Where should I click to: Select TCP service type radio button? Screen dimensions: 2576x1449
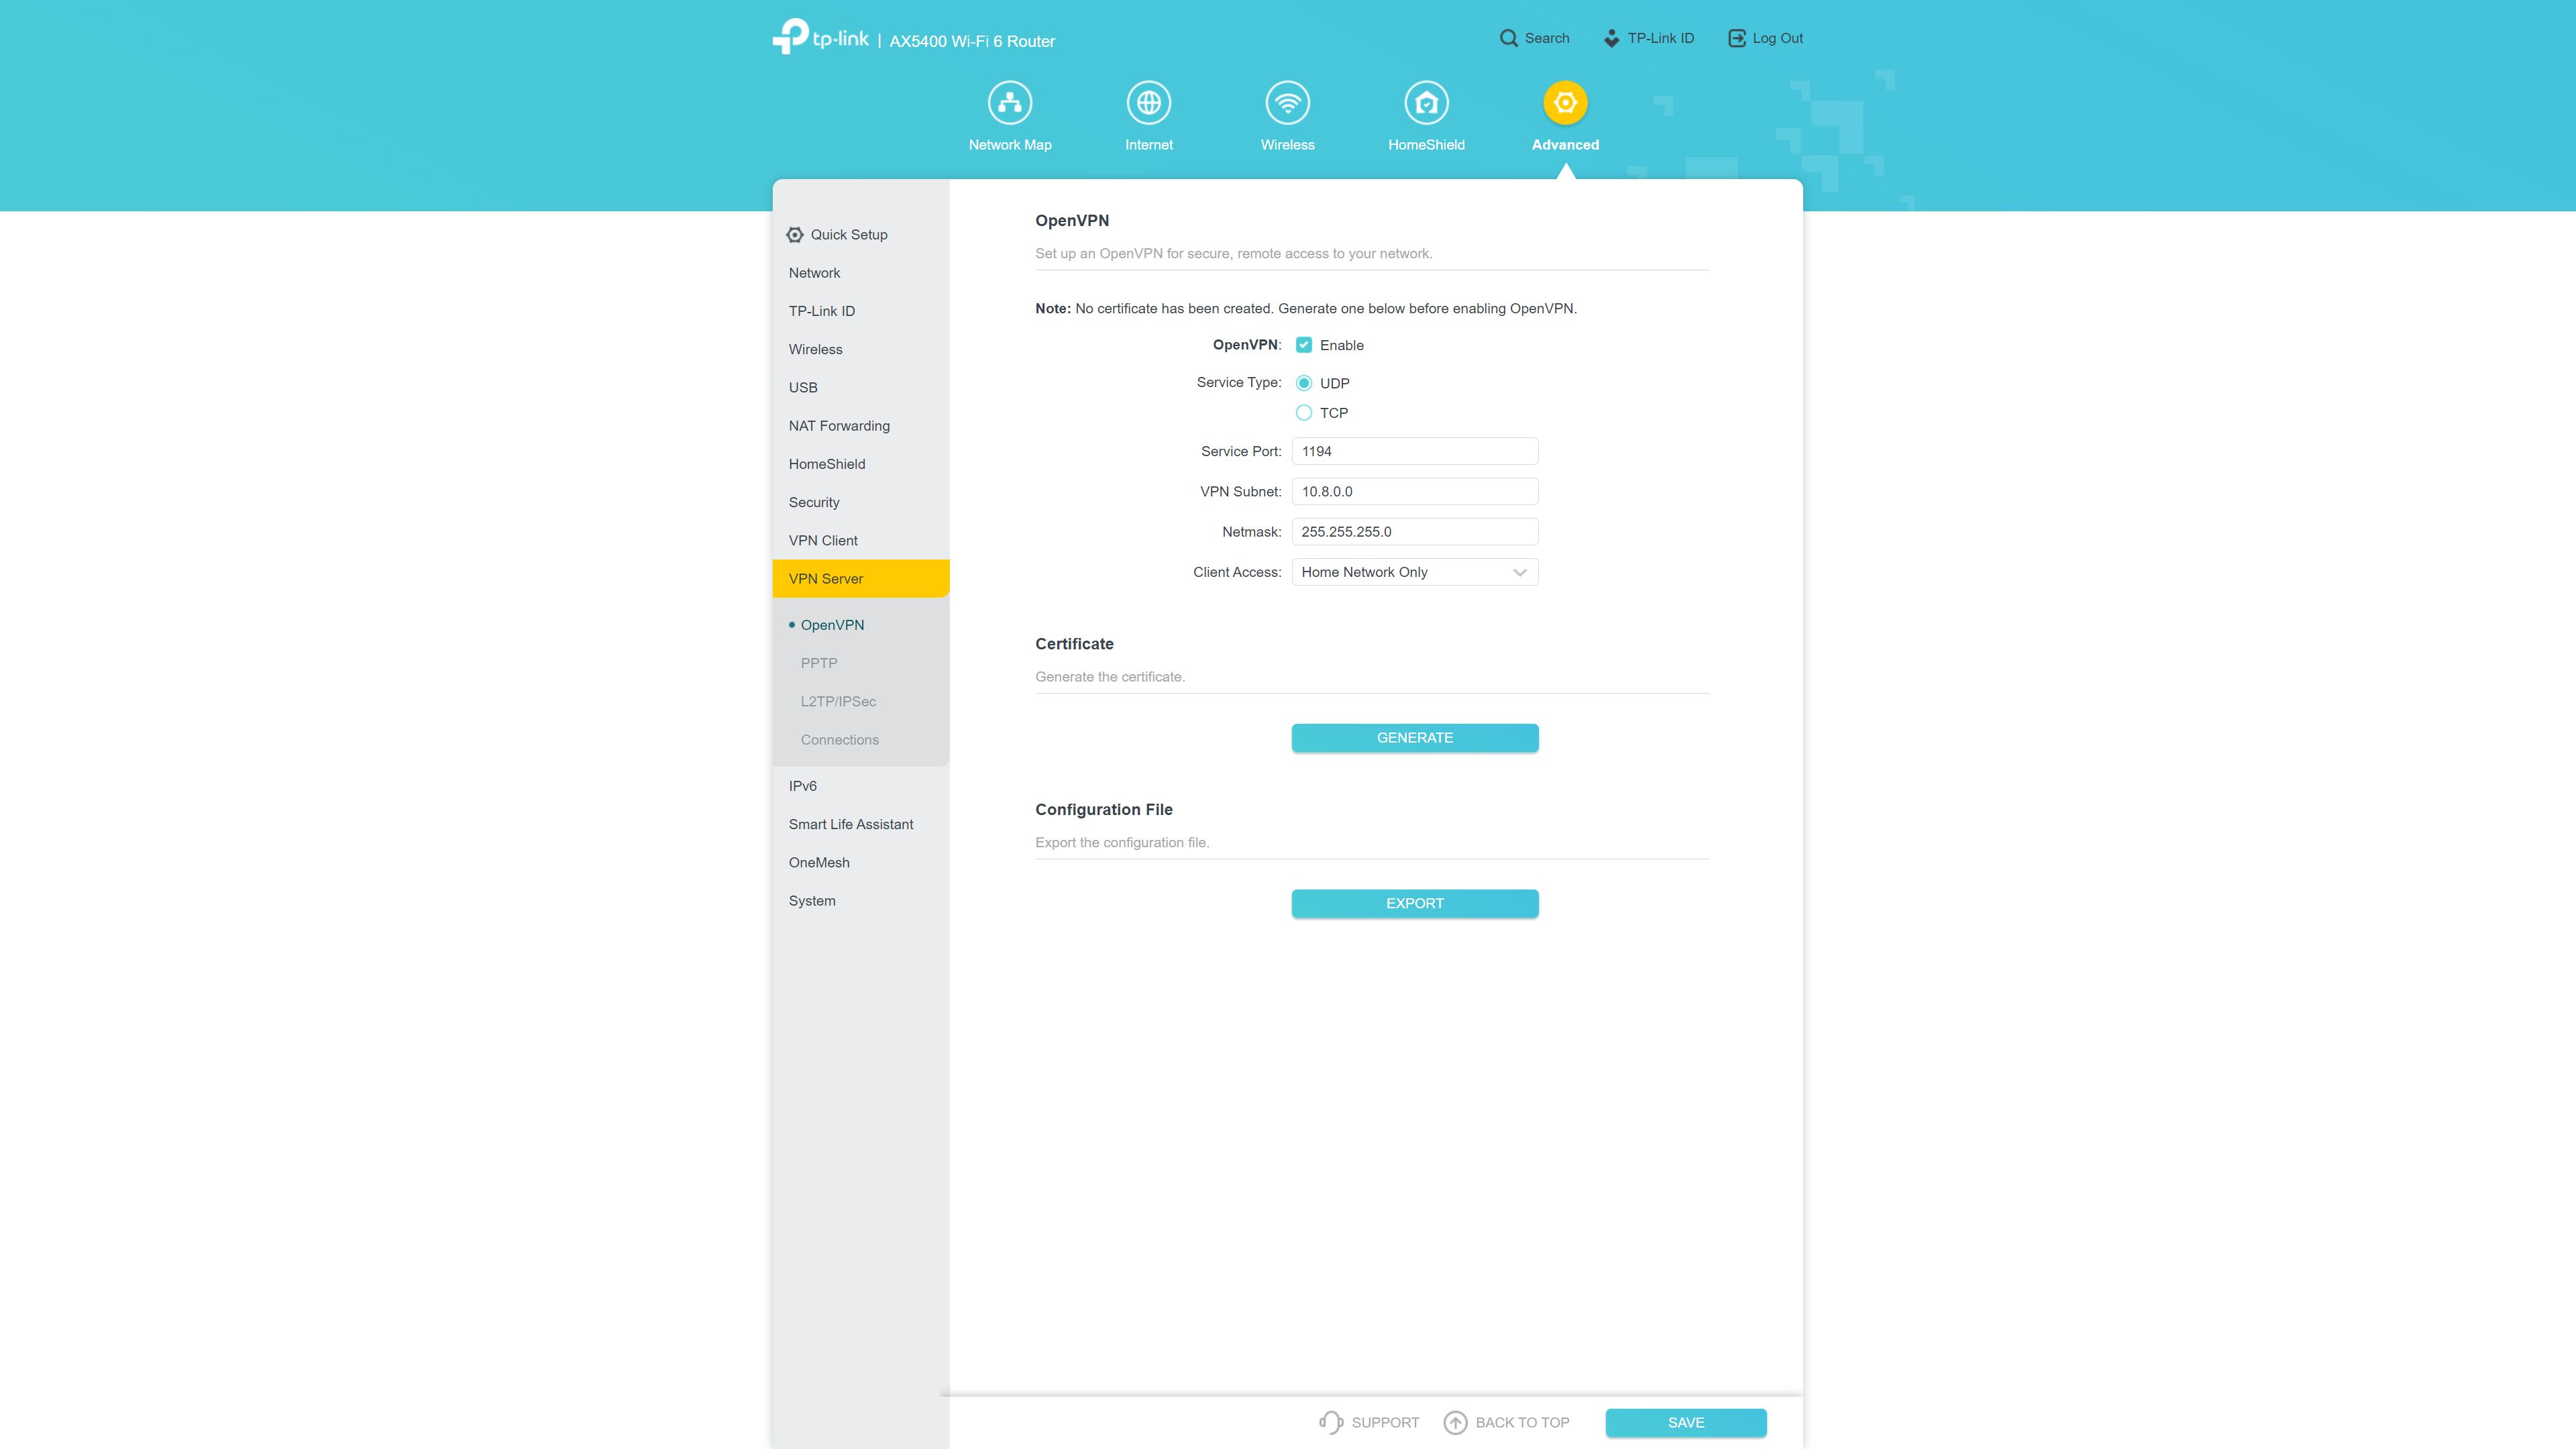tap(1304, 413)
